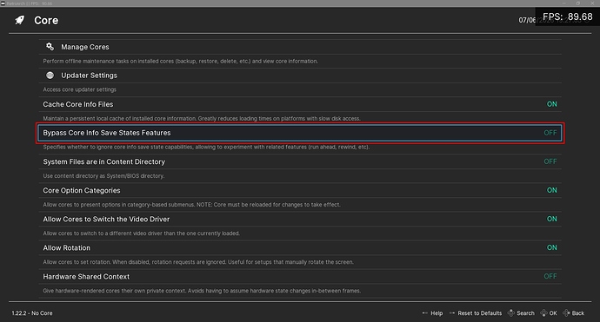Click the 'Allow cores to set rotation' description
The height and width of the screenshot is (322, 600).
coord(198,262)
